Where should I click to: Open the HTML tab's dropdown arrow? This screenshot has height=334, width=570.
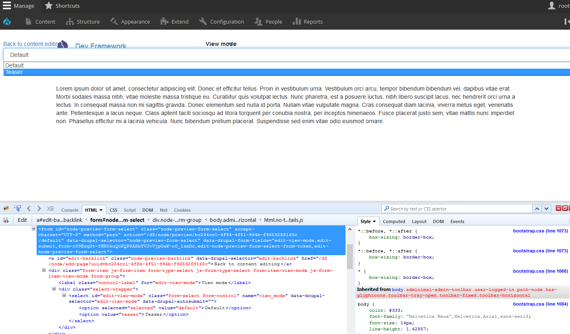(x=101, y=210)
